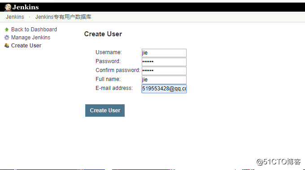Viewport: 305px width, 170px height.
Task: Click the Username: label
Action: [109, 52]
